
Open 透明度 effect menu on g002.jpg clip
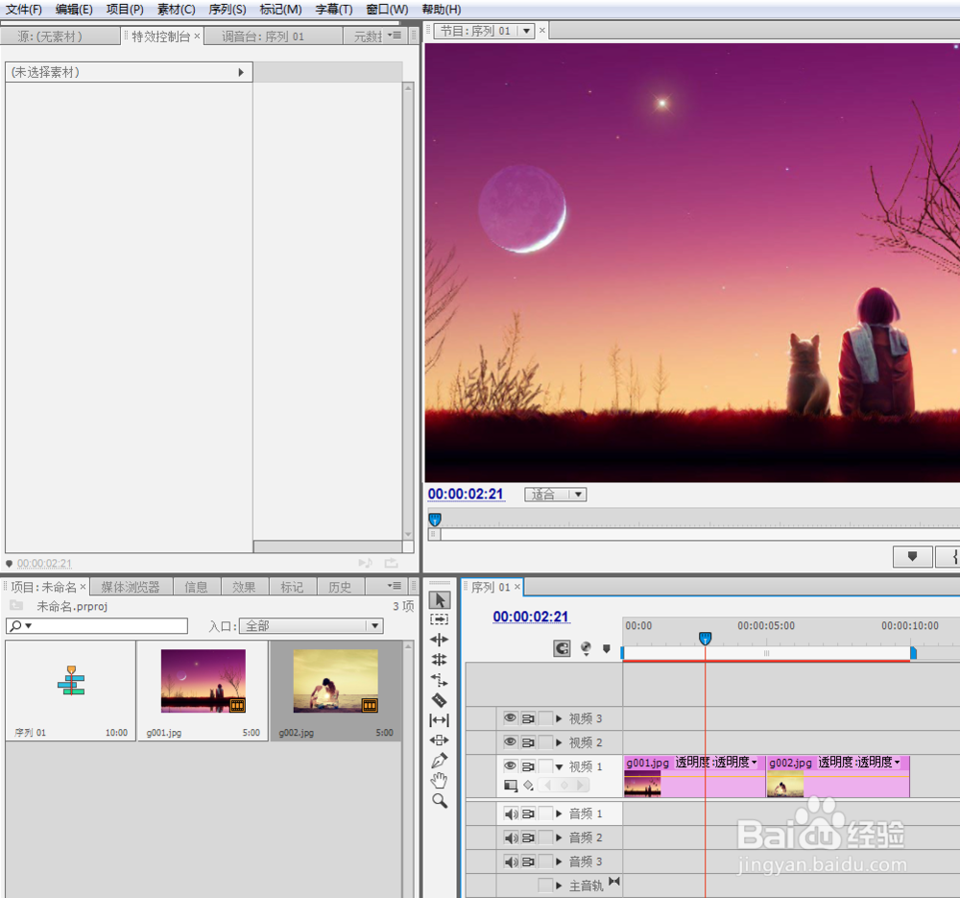pyautogui.click(x=897, y=762)
